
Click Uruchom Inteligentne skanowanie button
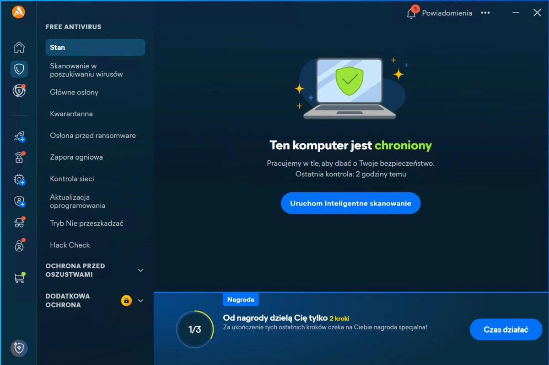(x=350, y=203)
